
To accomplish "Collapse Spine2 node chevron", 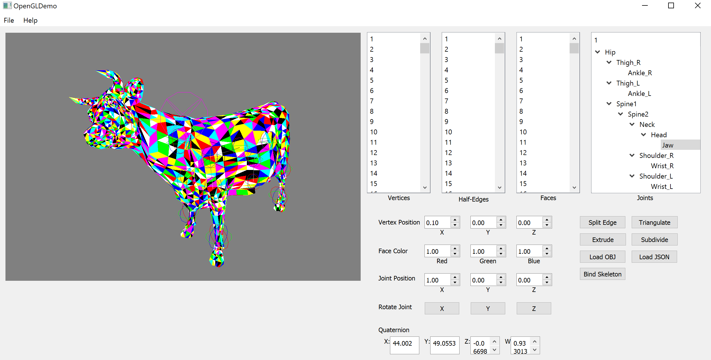I will click(x=620, y=114).
